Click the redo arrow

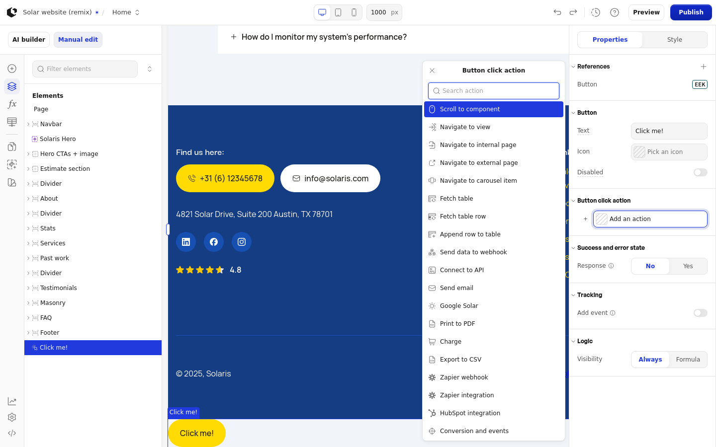[573, 12]
